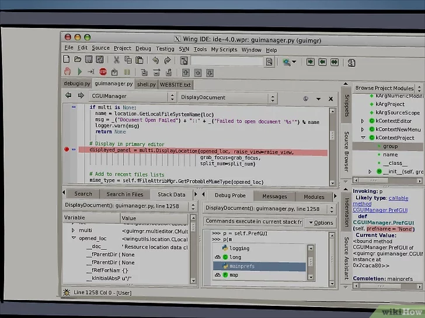
Task: Switch to the debugio.py editor tab
Action: pyautogui.click(x=77, y=83)
